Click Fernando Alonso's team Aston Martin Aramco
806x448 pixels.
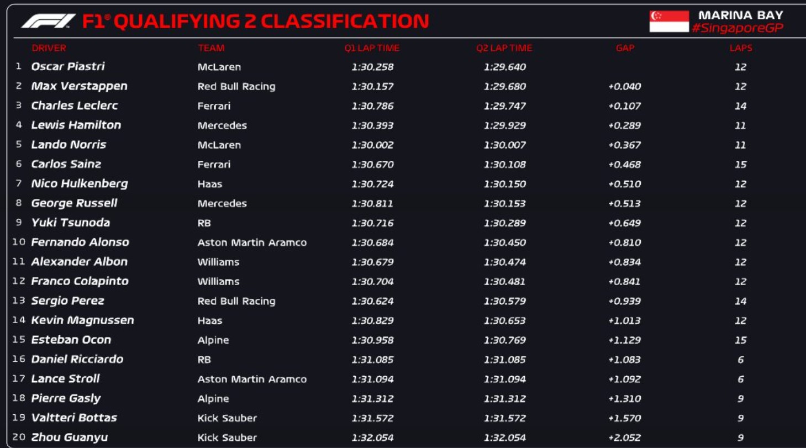[252, 243]
